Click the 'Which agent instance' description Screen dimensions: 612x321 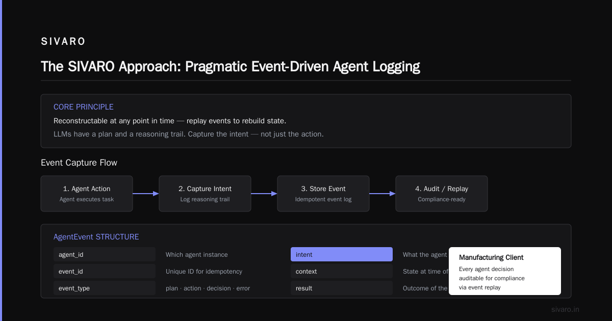[197, 254]
